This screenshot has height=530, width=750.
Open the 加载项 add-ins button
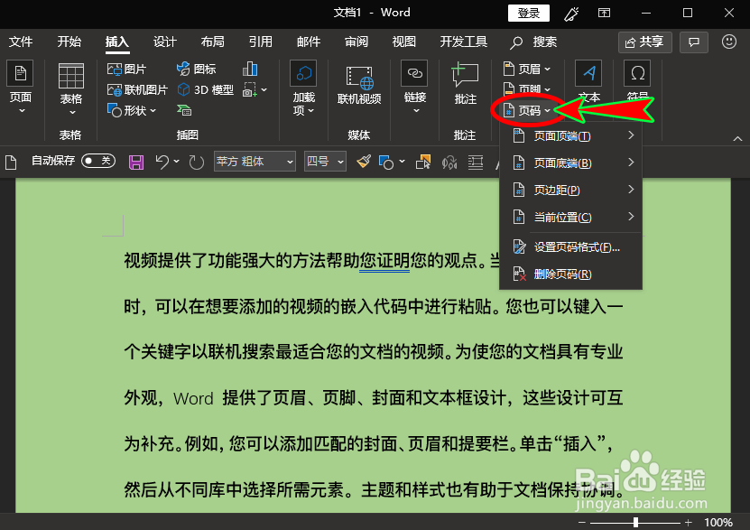click(x=304, y=88)
